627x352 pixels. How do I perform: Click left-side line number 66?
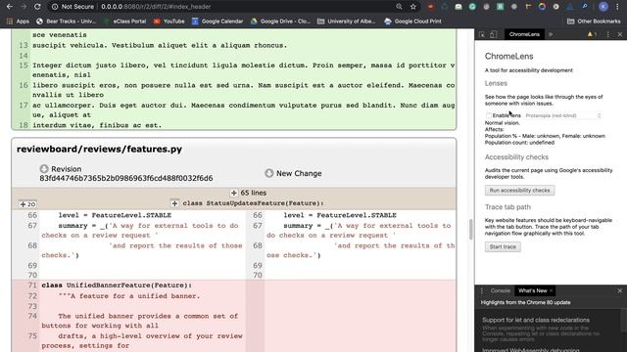point(32,215)
